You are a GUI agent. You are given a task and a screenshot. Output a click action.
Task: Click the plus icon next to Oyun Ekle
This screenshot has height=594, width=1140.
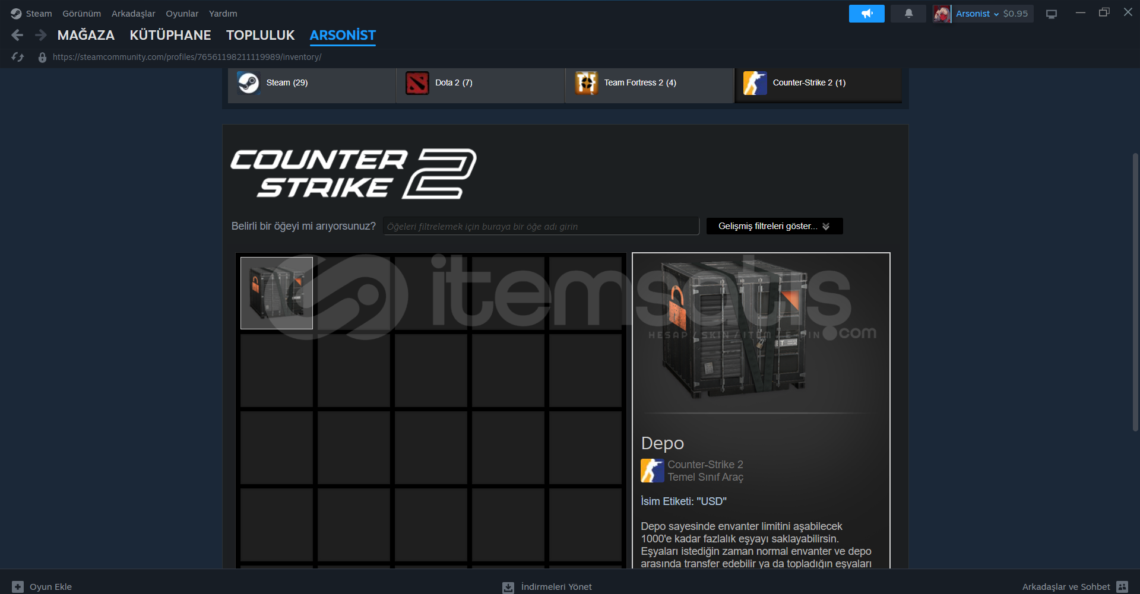point(18,586)
